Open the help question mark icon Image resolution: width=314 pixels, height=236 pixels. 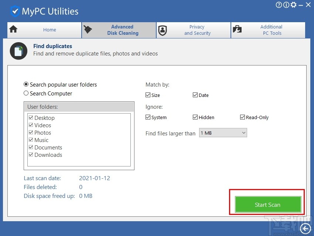278,5
